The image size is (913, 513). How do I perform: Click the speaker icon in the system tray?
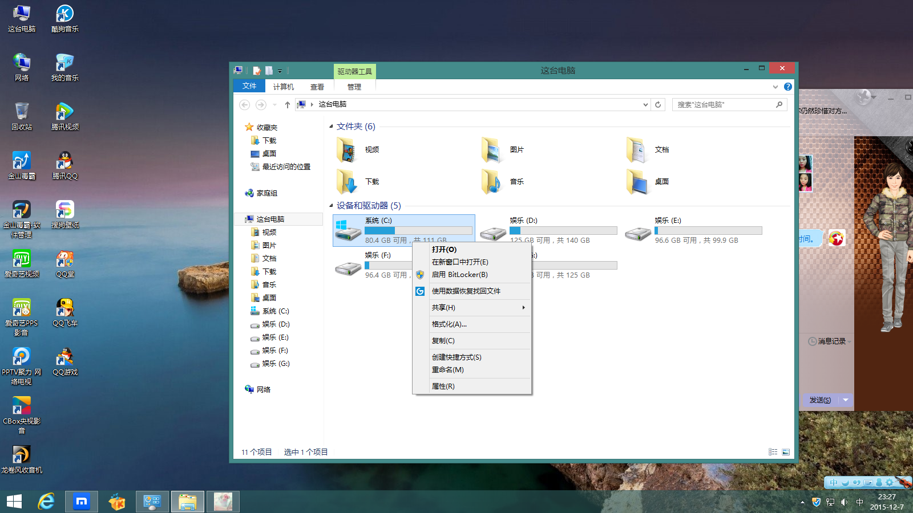[x=843, y=502]
